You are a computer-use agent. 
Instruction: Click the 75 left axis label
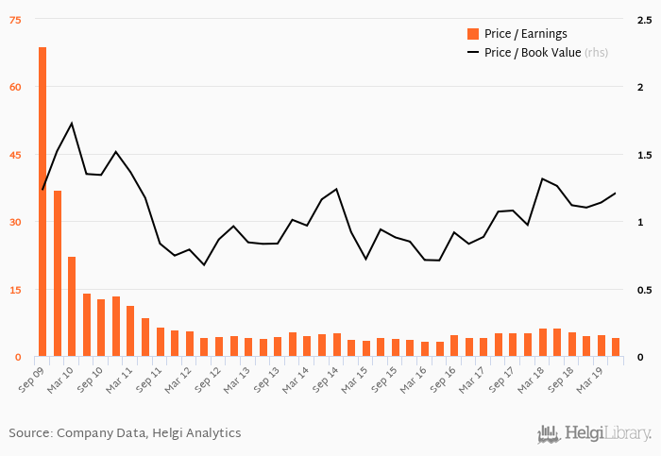click(15, 20)
